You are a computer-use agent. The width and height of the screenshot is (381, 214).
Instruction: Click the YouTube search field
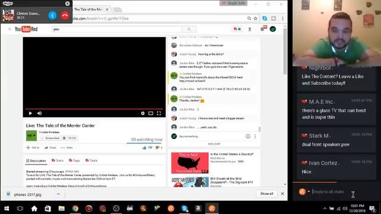(117, 29)
